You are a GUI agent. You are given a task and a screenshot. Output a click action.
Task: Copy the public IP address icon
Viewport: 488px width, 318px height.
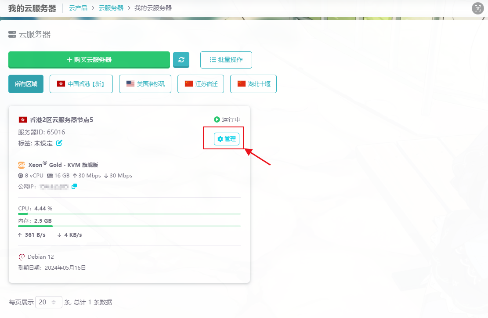(x=74, y=186)
